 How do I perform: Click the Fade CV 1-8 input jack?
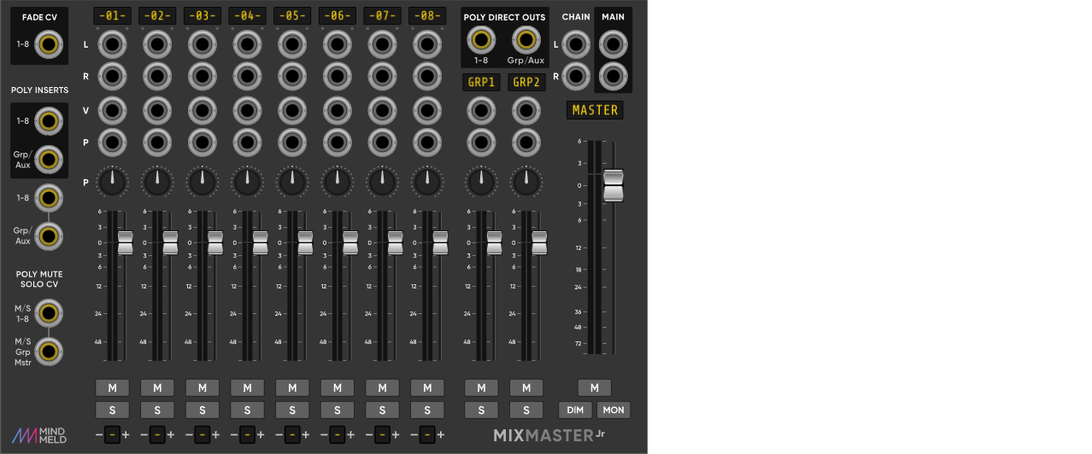pos(50,44)
